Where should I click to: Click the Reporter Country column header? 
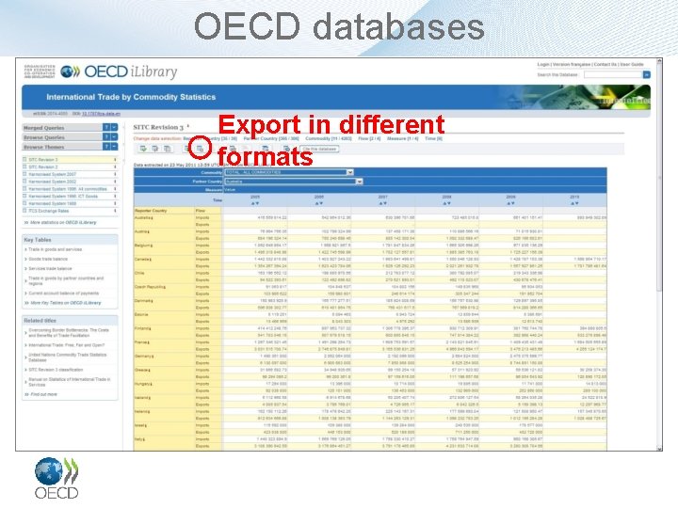[151, 211]
